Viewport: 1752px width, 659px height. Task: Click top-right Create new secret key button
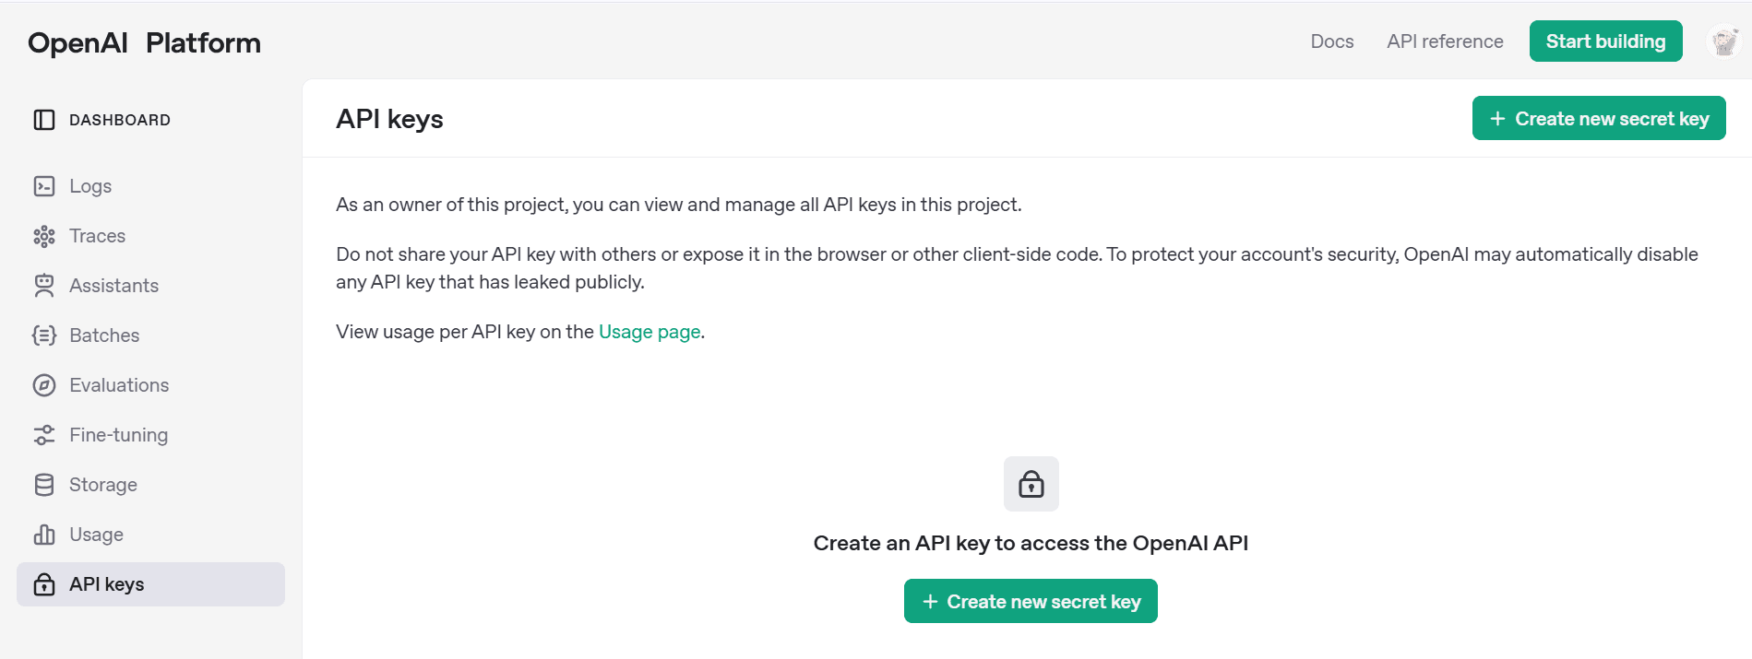(1599, 118)
